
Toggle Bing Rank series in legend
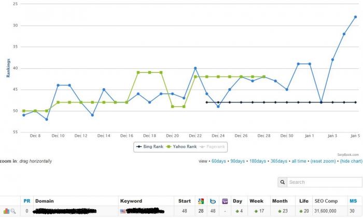[150, 147]
